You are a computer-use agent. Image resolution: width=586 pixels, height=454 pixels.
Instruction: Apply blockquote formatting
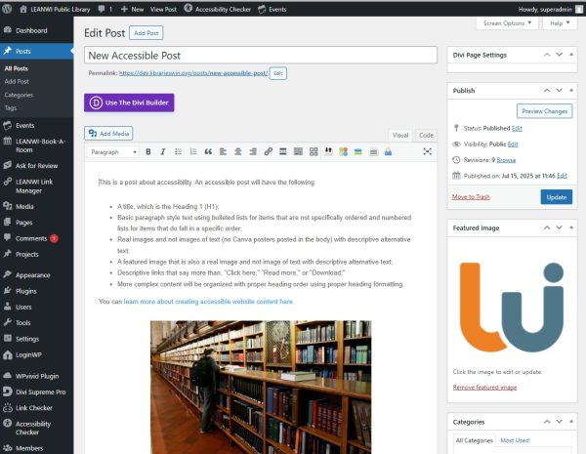coord(208,151)
